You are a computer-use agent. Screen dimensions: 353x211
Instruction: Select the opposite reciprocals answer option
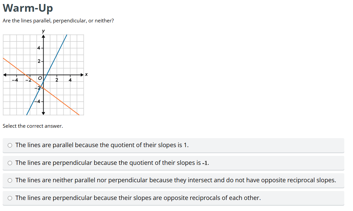pos(10,198)
